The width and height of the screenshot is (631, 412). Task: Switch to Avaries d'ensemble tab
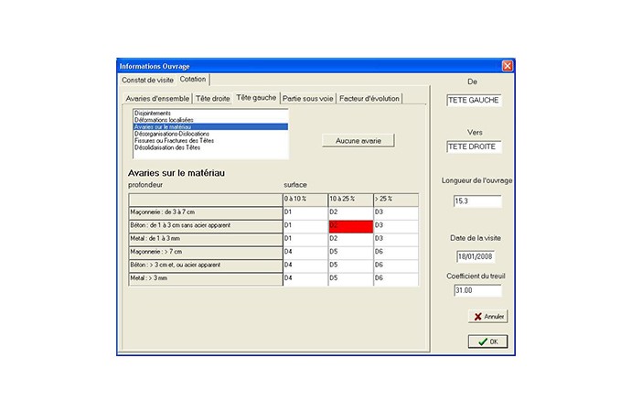click(x=156, y=98)
